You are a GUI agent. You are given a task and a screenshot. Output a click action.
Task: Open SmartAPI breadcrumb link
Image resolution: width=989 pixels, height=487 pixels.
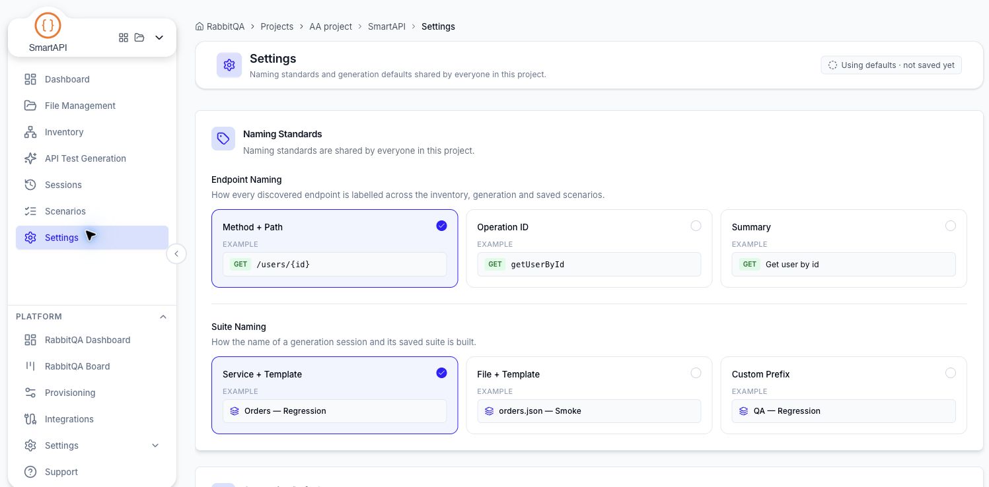pyautogui.click(x=386, y=26)
